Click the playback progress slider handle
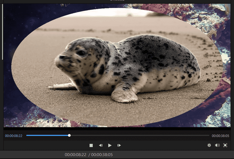Viewport: 234px width, 159px height. click(69, 136)
